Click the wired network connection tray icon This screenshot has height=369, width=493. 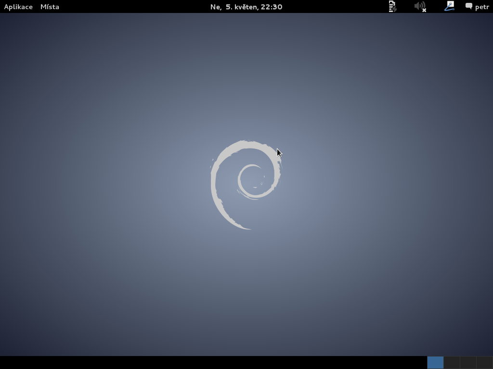click(449, 7)
